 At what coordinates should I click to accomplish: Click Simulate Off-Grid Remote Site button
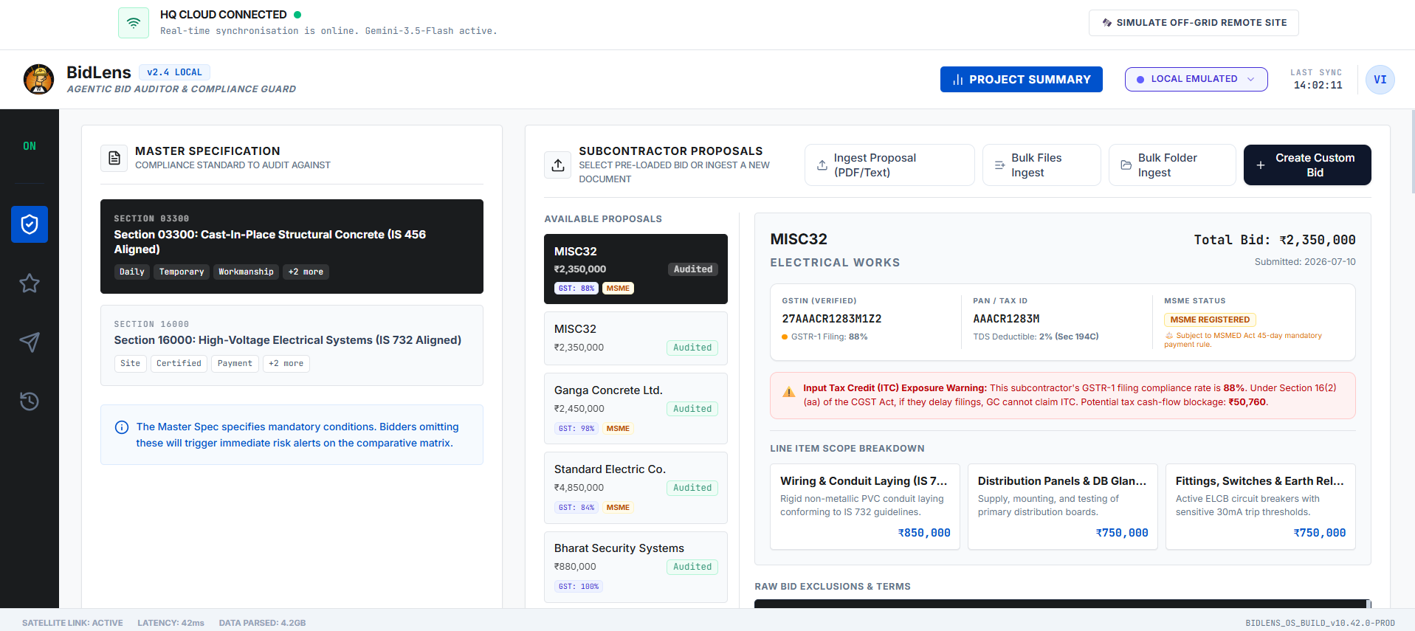click(1194, 23)
